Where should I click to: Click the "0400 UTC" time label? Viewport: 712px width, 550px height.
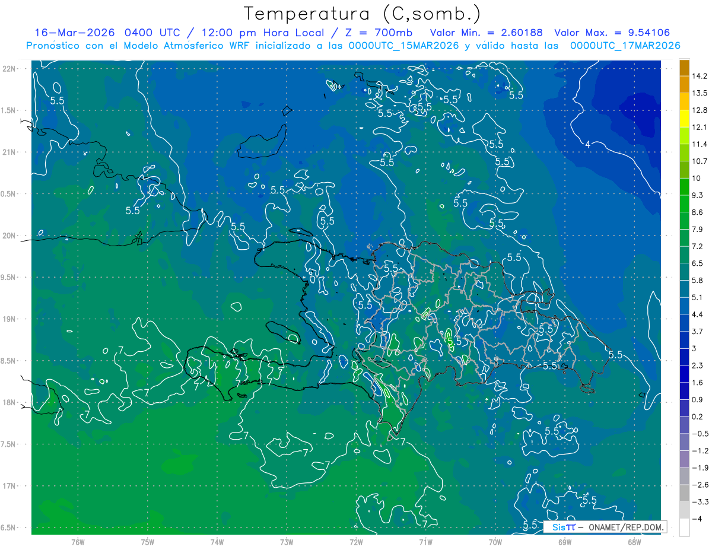tap(154, 32)
